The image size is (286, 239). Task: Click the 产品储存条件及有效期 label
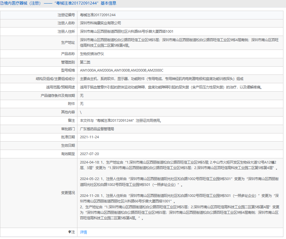(x=58, y=96)
